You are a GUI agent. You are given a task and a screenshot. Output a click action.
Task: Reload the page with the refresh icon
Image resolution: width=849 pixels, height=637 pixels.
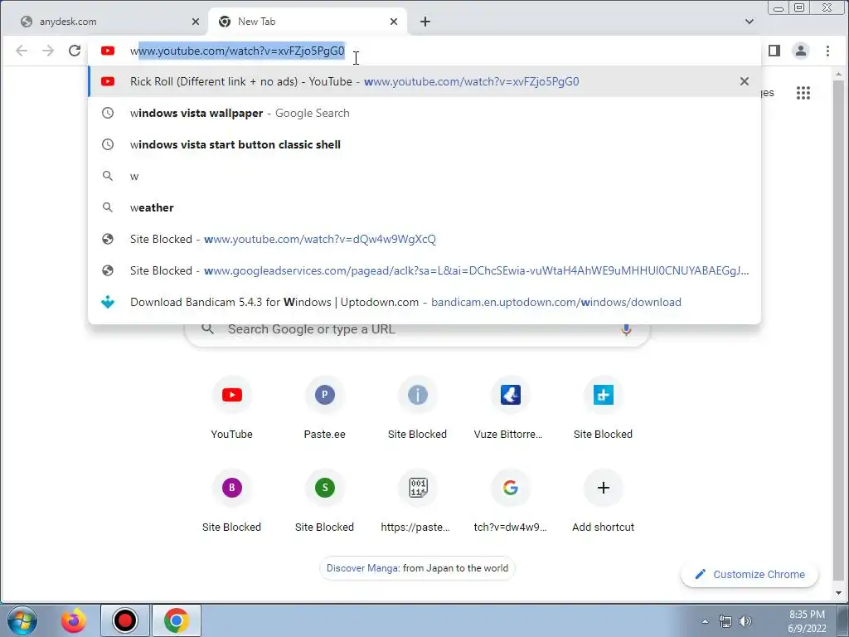click(75, 51)
